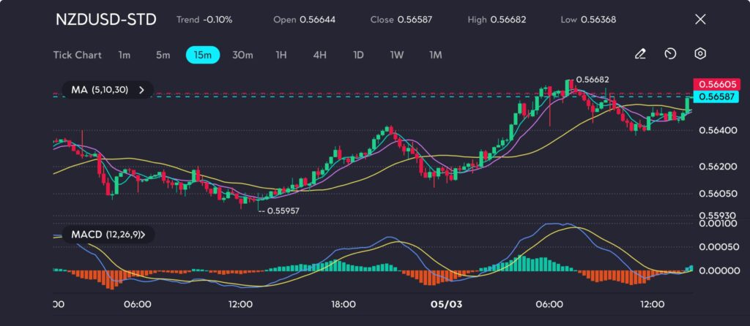
Task: Open the pencil drawing tool
Action: [640, 54]
